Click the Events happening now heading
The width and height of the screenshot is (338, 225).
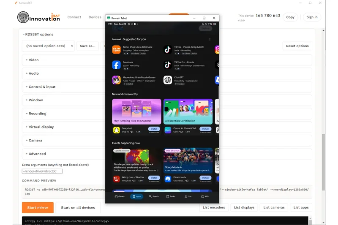[x=126, y=143]
